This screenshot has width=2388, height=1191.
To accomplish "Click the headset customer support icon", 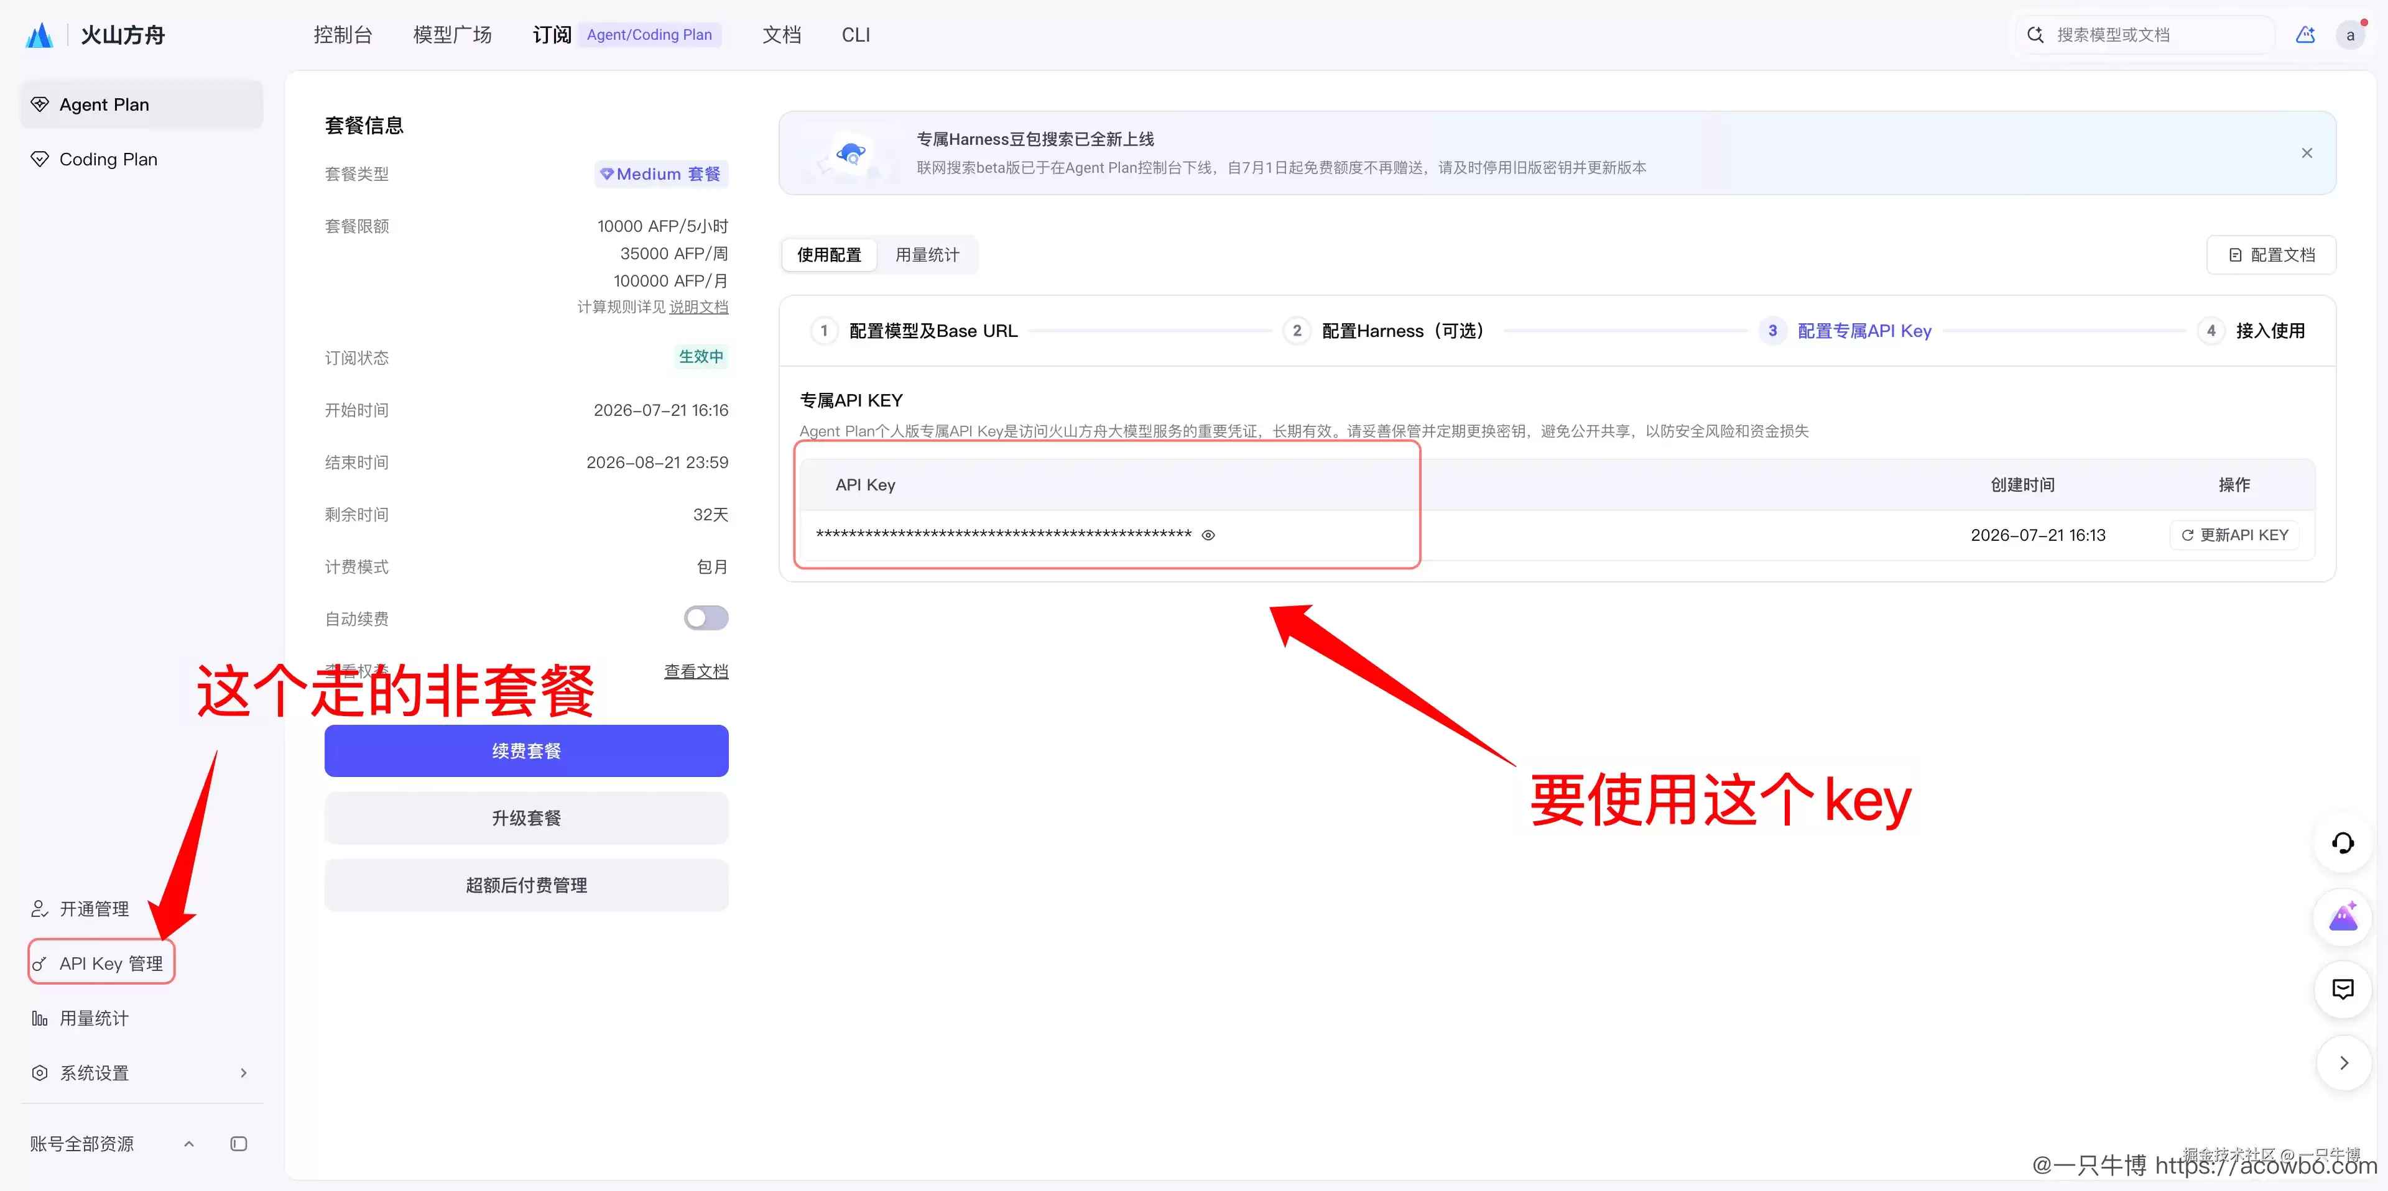I will coord(2343,842).
